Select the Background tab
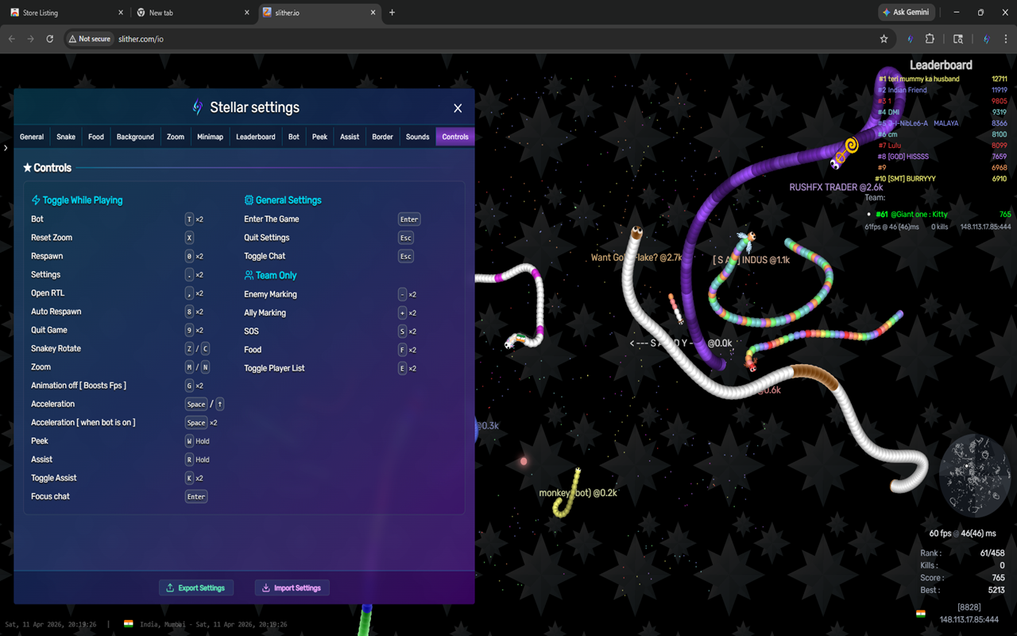Screen dimensions: 1017x636 pyautogui.click(x=135, y=137)
